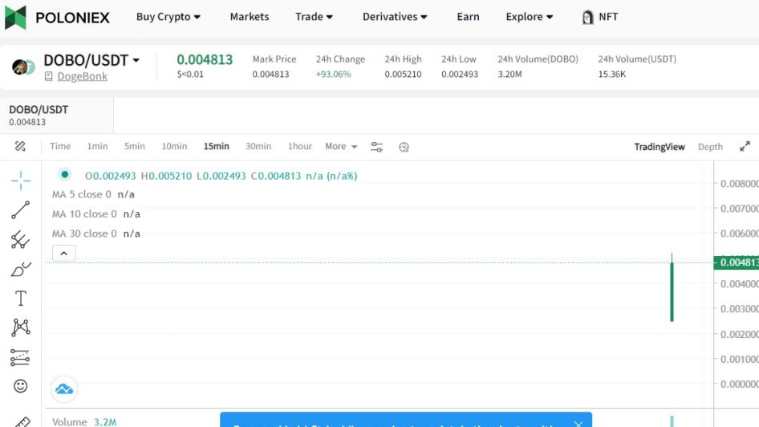Toggle the symbol visibility dot in legend
Image resolution: width=759 pixels, height=427 pixels.
(64, 174)
